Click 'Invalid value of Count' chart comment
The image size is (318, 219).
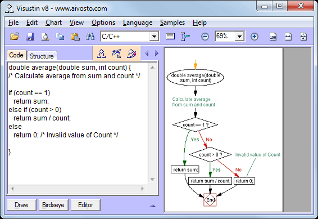(258, 155)
